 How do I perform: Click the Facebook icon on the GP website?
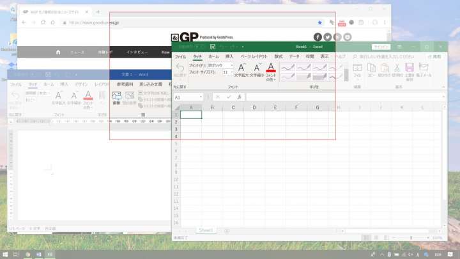click(x=318, y=37)
